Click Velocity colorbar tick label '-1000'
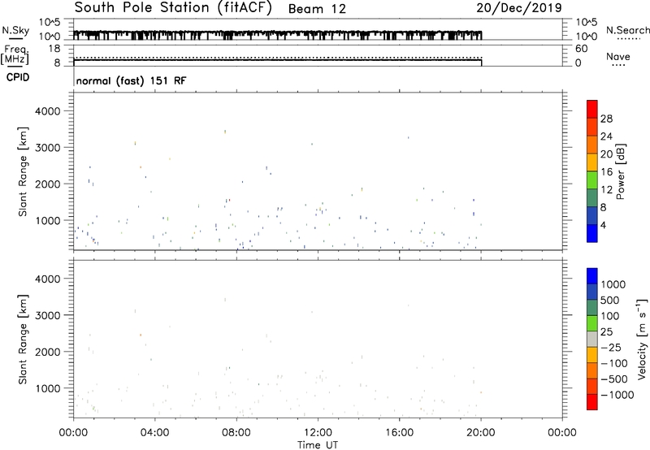Image resolution: width=650 pixels, height=450 pixels. [x=617, y=395]
